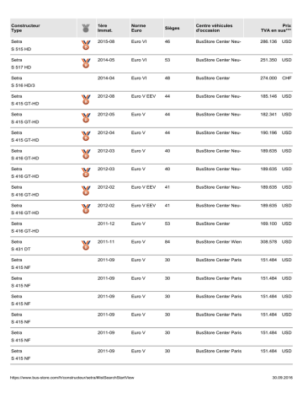Sort by 1ère Immat. column header
Screen dimensions: 303x393
105,28
